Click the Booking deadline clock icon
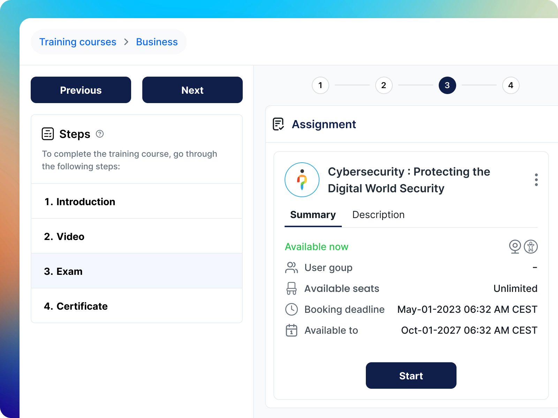 (x=292, y=309)
